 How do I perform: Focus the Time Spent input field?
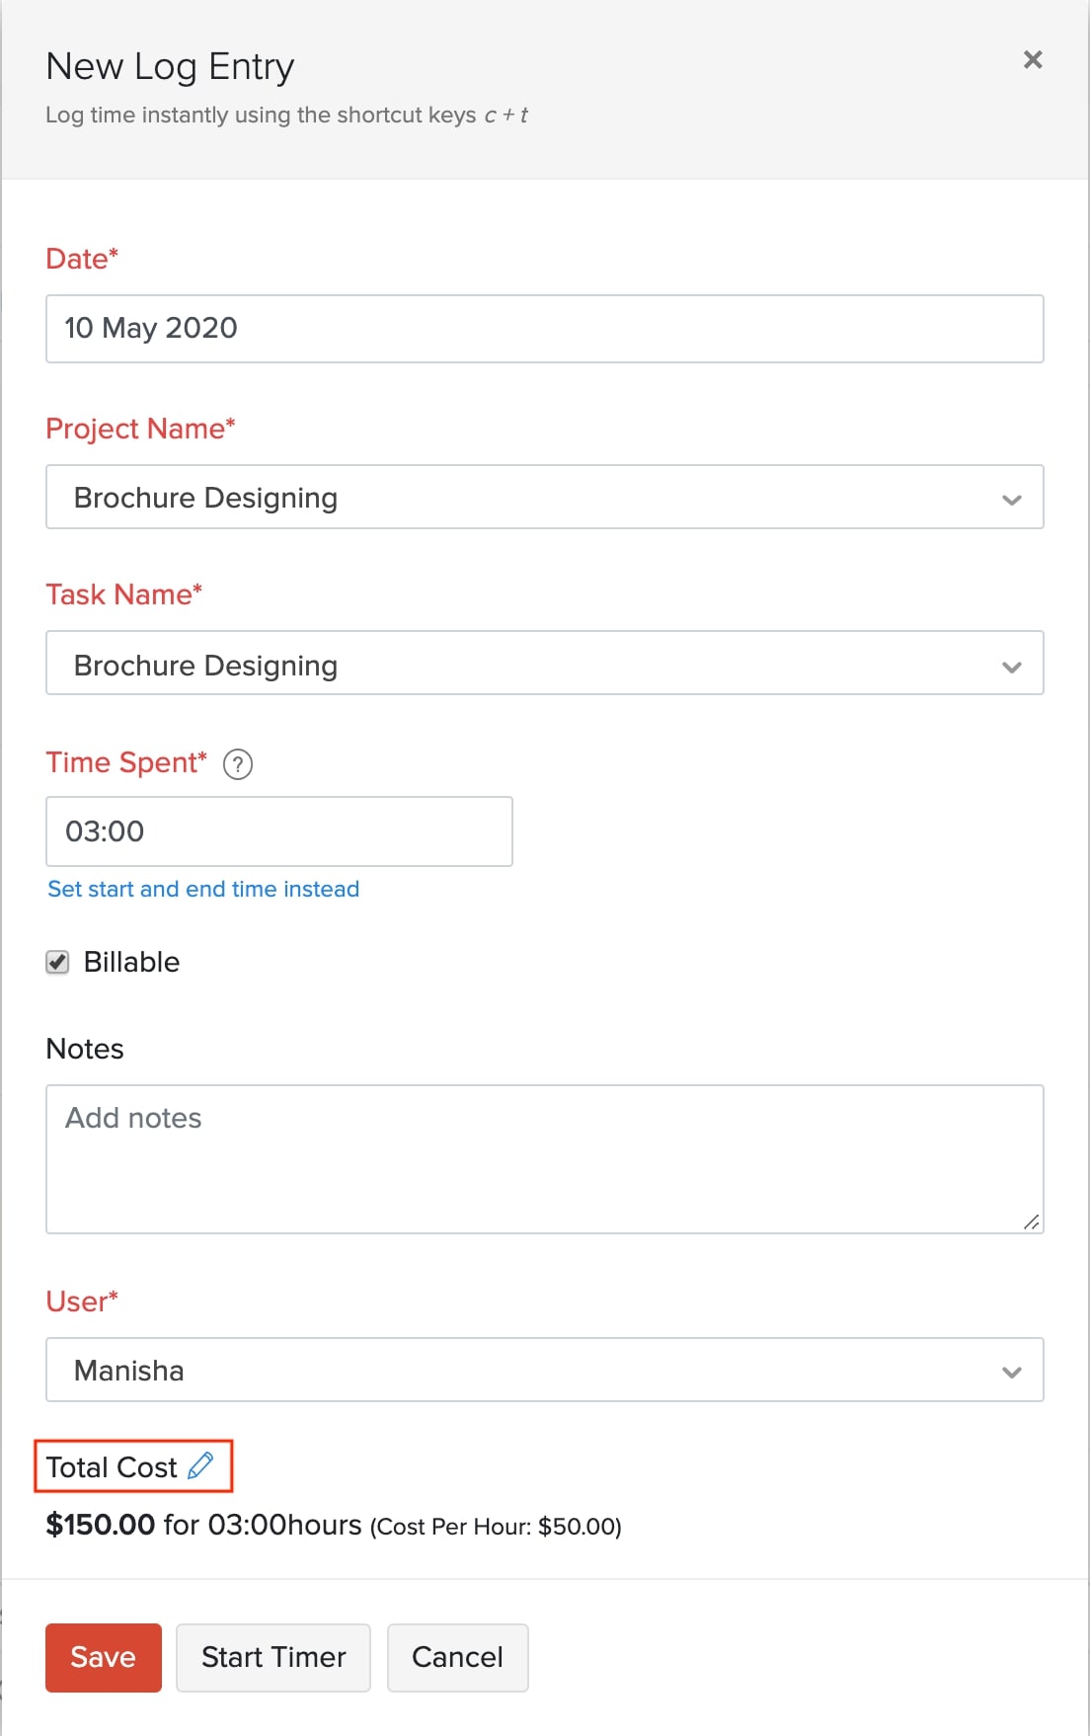point(278,831)
